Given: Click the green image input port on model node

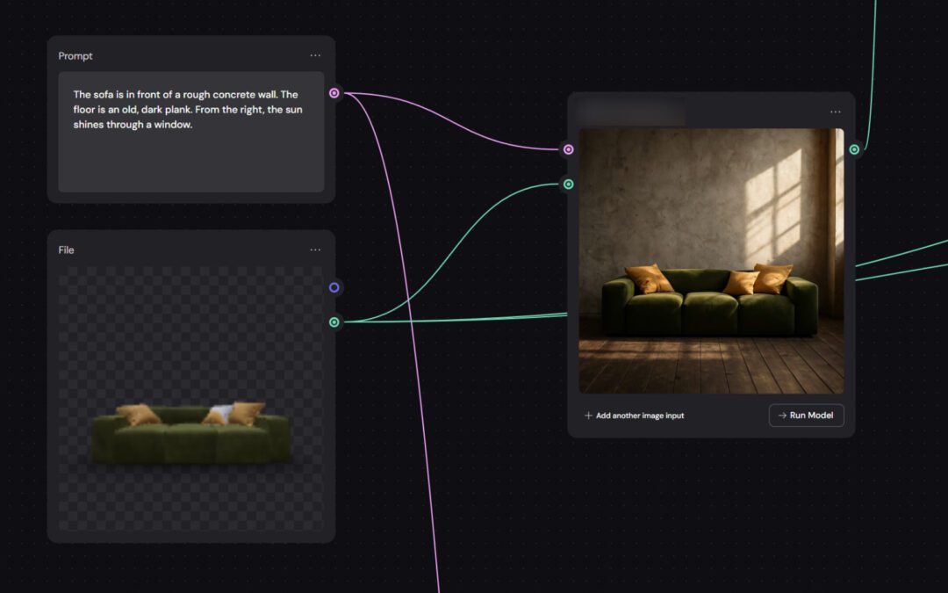Looking at the screenshot, I should pos(568,184).
